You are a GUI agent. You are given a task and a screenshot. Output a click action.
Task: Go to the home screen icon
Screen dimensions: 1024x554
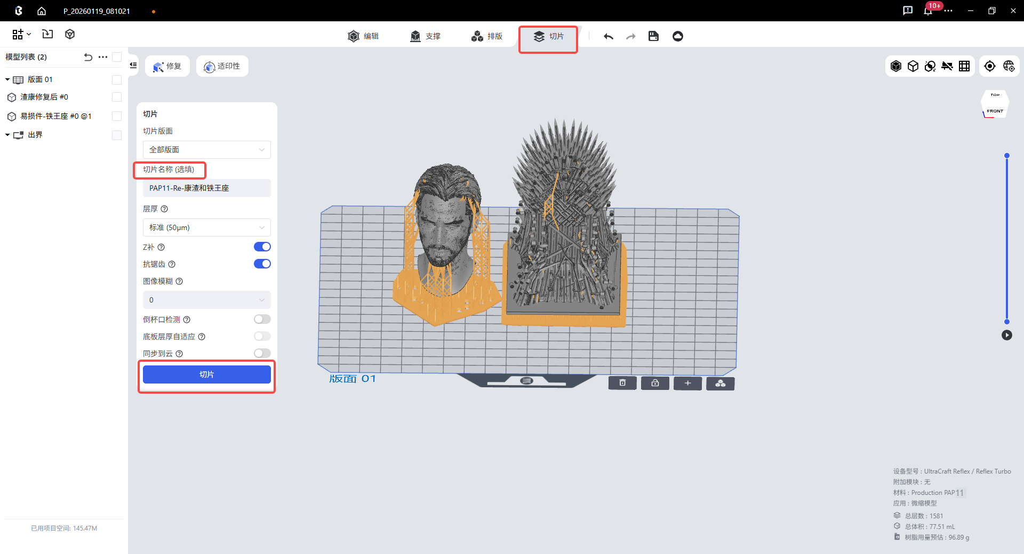[42, 11]
